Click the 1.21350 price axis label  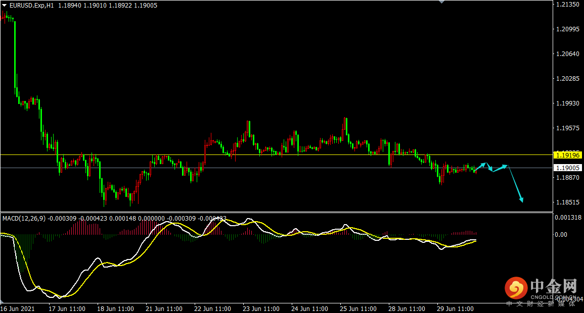pyautogui.click(x=567, y=5)
